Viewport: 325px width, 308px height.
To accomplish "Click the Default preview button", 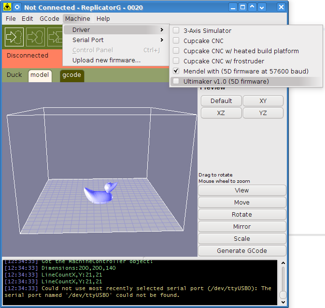I will tap(221, 101).
